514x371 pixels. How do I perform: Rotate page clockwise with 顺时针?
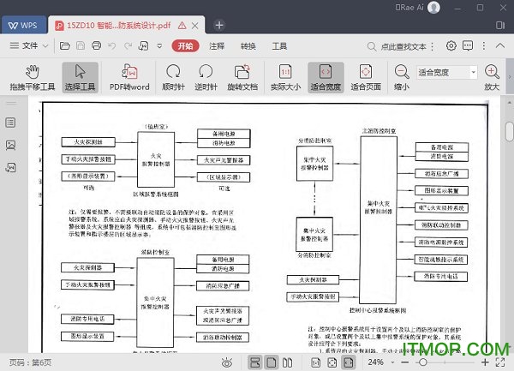[173, 78]
